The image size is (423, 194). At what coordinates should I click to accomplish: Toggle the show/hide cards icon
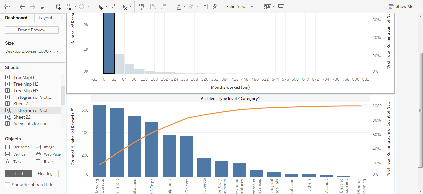(267, 7)
